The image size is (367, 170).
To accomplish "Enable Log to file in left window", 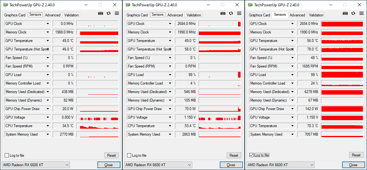I will (x=7, y=155).
